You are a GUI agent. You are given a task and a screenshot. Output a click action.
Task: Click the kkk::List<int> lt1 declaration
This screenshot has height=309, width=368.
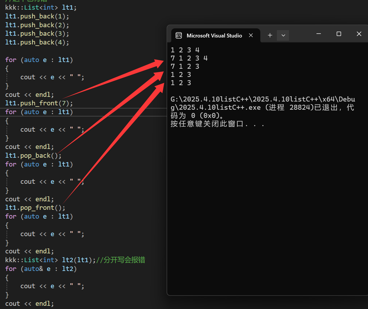pos(41,8)
